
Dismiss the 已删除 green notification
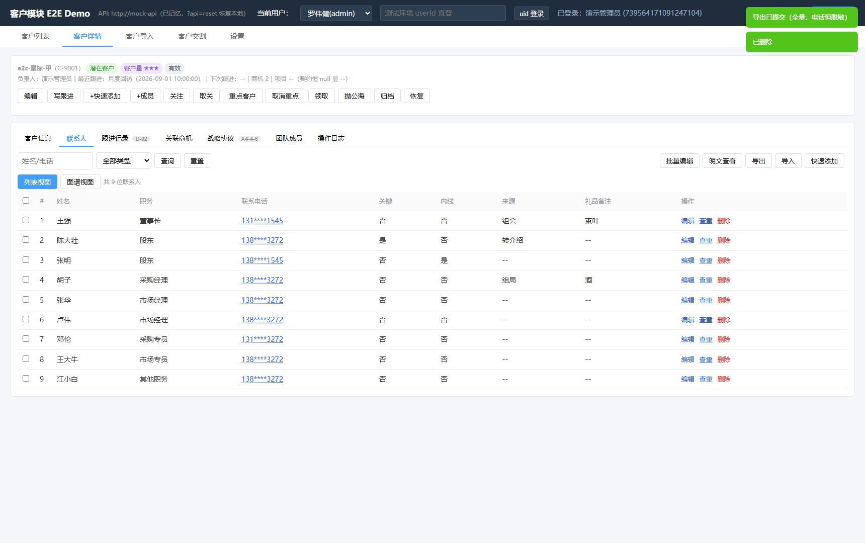coord(802,42)
